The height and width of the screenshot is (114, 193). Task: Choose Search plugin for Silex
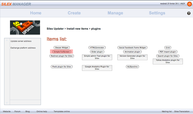168,56
